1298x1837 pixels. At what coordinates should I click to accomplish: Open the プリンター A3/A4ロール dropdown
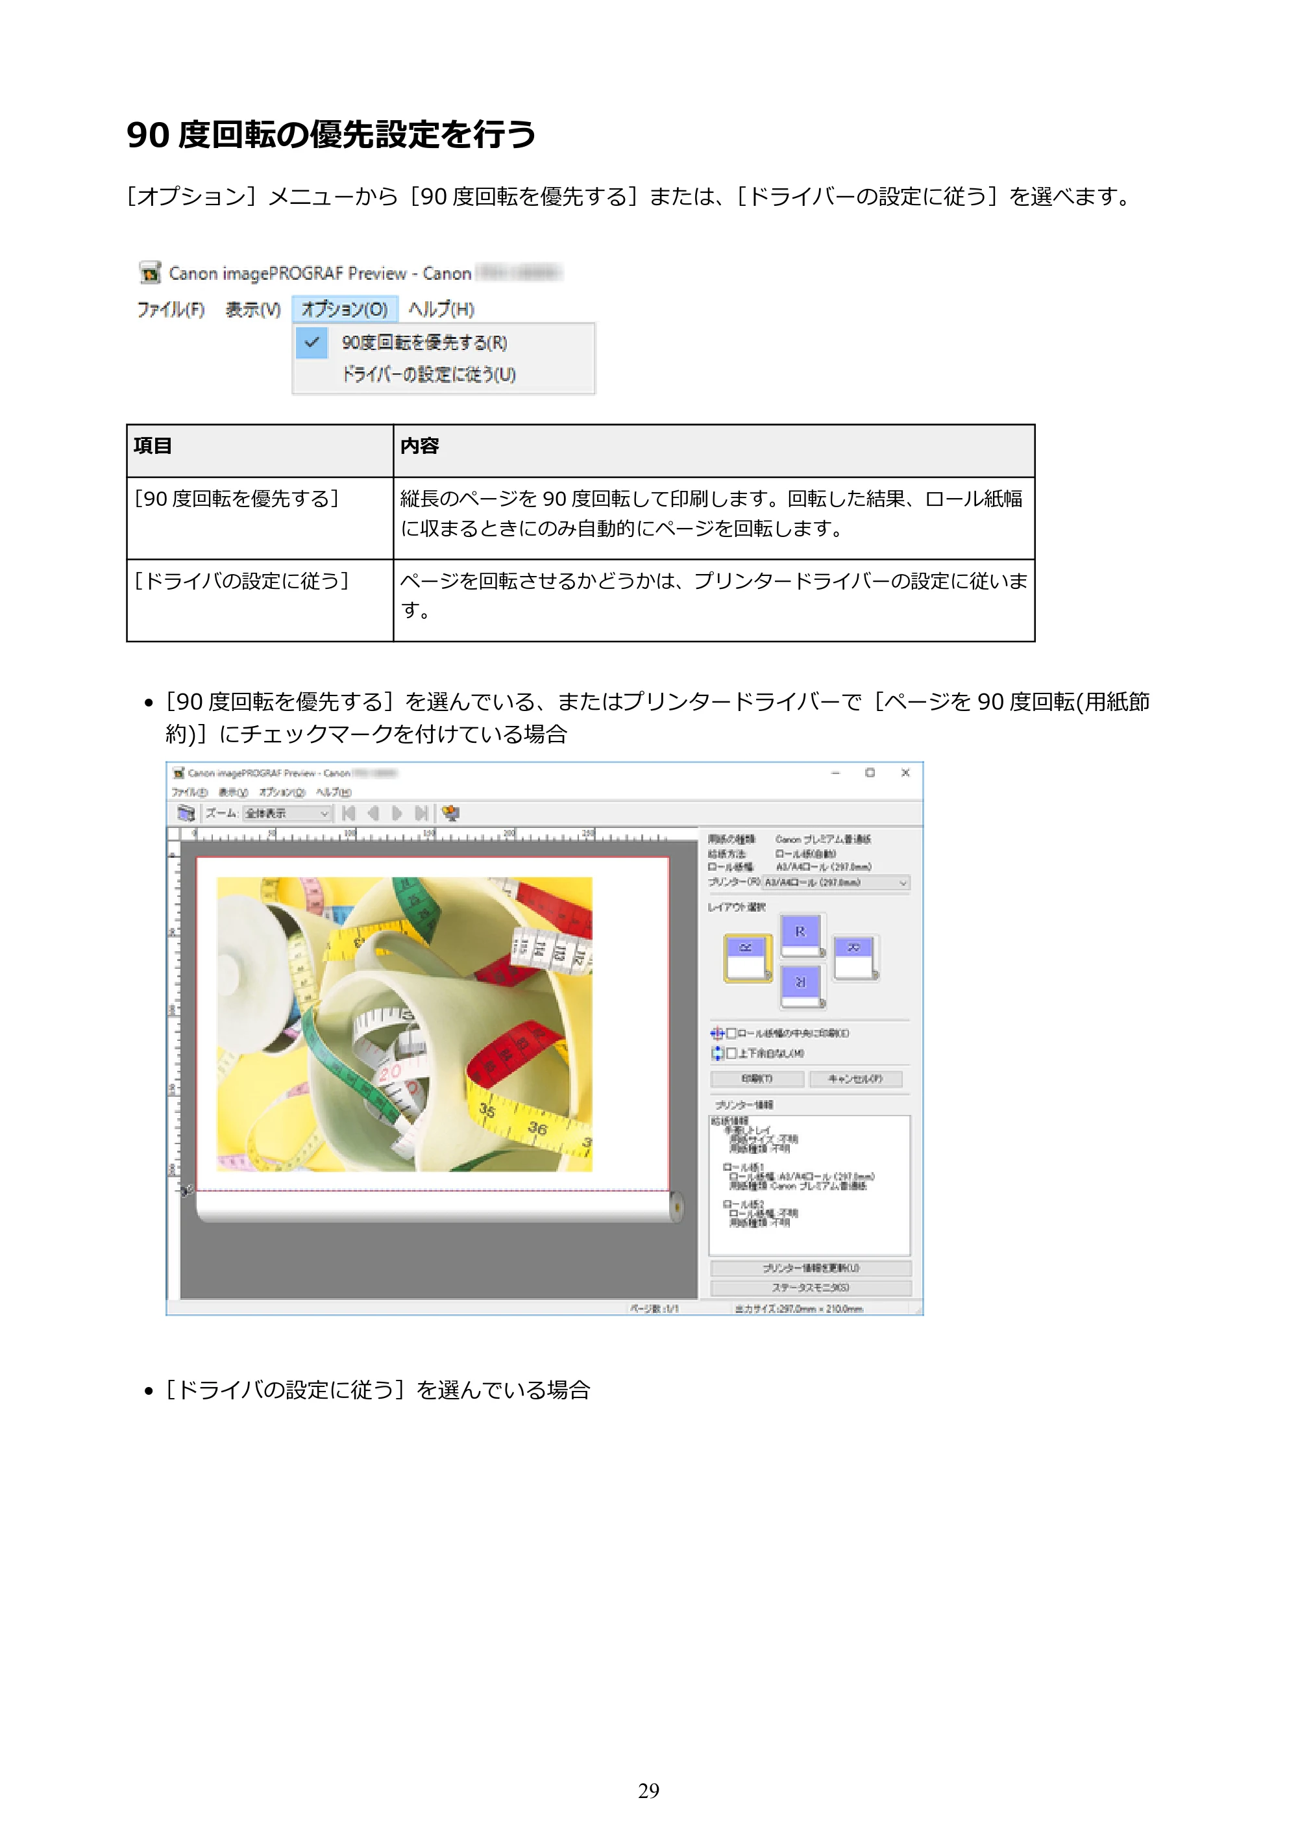click(x=837, y=882)
